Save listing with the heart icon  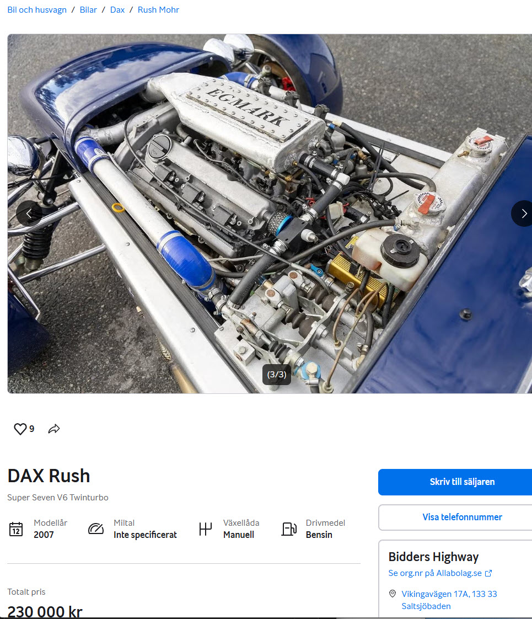20,429
